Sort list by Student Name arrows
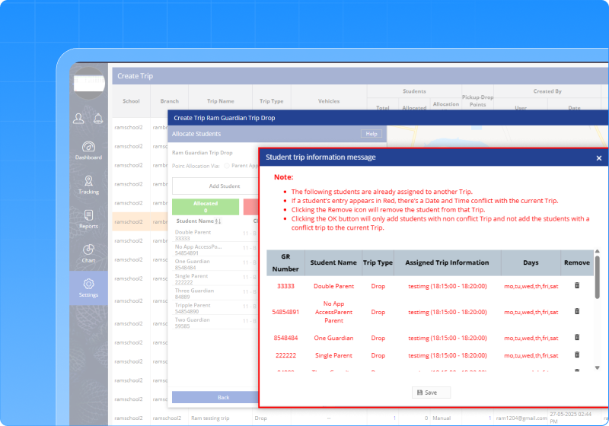 pyautogui.click(x=218, y=221)
